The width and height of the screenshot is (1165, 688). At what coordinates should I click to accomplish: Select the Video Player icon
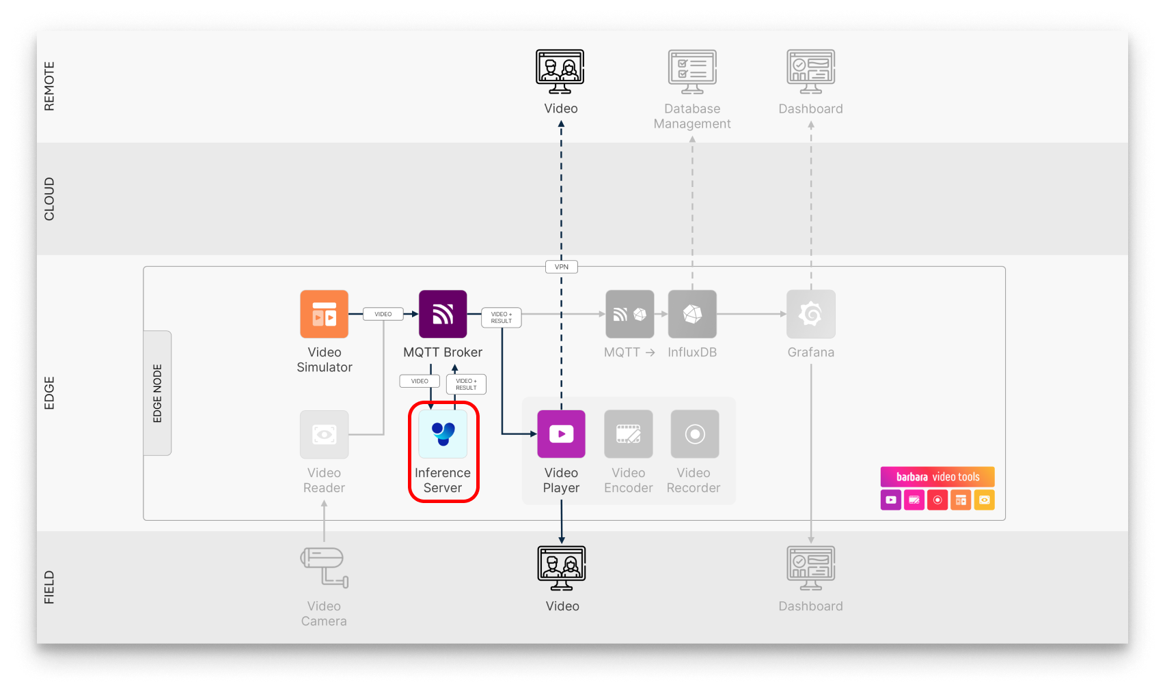tap(561, 433)
